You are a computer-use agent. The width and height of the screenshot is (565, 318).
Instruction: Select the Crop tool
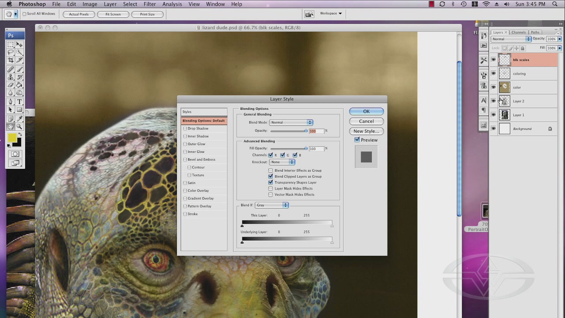point(11,61)
